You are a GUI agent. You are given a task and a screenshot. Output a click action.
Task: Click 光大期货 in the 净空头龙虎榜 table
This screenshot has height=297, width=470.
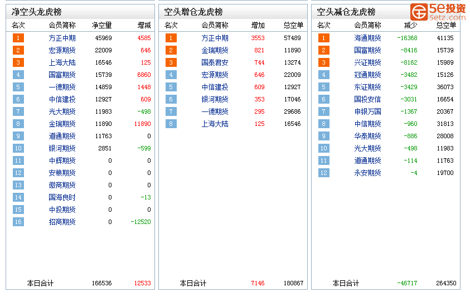pyautogui.click(x=62, y=112)
